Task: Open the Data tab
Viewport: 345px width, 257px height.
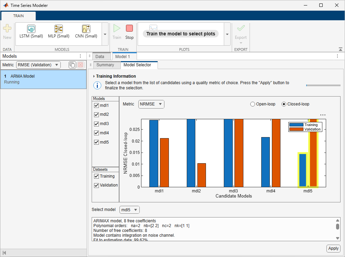Action: point(100,56)
